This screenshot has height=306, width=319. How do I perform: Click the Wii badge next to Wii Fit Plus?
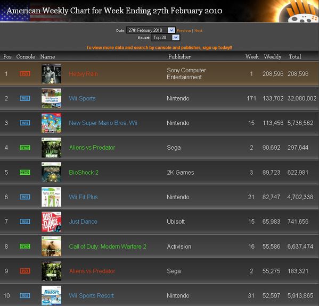[x=25, y=197]
